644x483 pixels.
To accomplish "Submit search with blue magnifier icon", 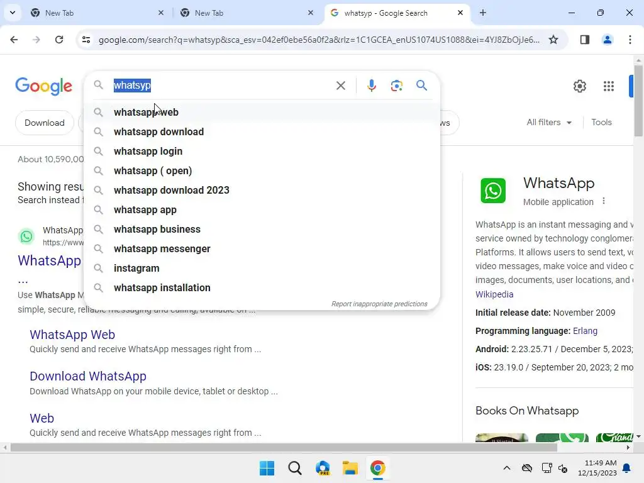I will (421, 86).
